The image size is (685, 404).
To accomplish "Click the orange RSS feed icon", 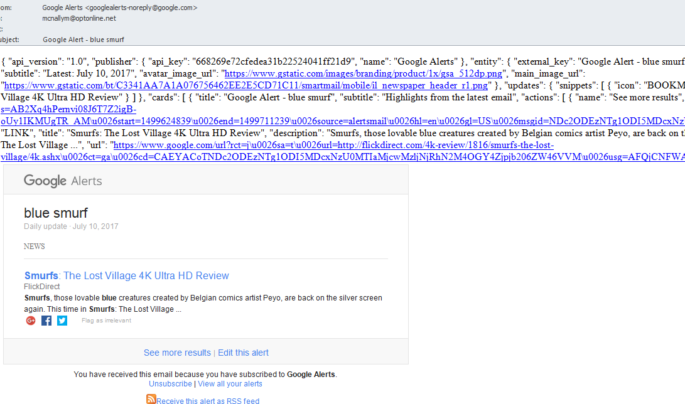I will (x=151, y=399).
